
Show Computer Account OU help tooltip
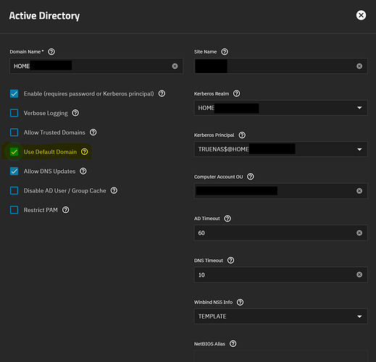click(251, 177)
